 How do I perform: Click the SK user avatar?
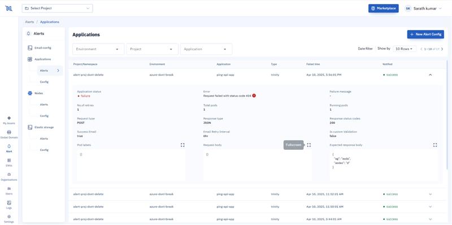408,8
